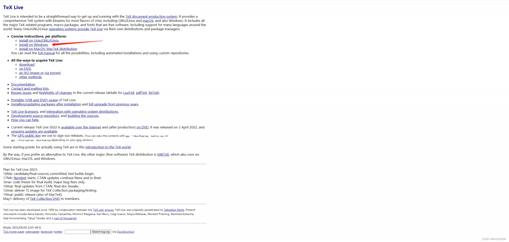Open Development source repository link
Image resolution: width=509 pixels, height=242 pixels.
point(35,116)
